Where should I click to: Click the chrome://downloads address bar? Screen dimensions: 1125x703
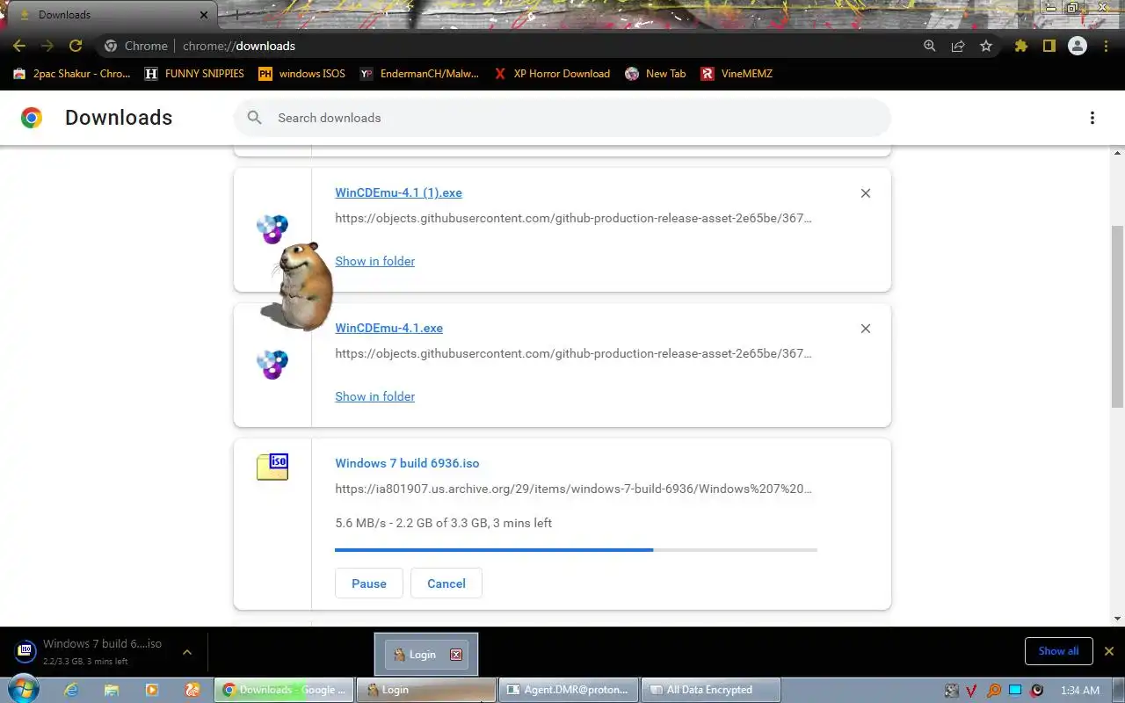(x=505, y=46)
